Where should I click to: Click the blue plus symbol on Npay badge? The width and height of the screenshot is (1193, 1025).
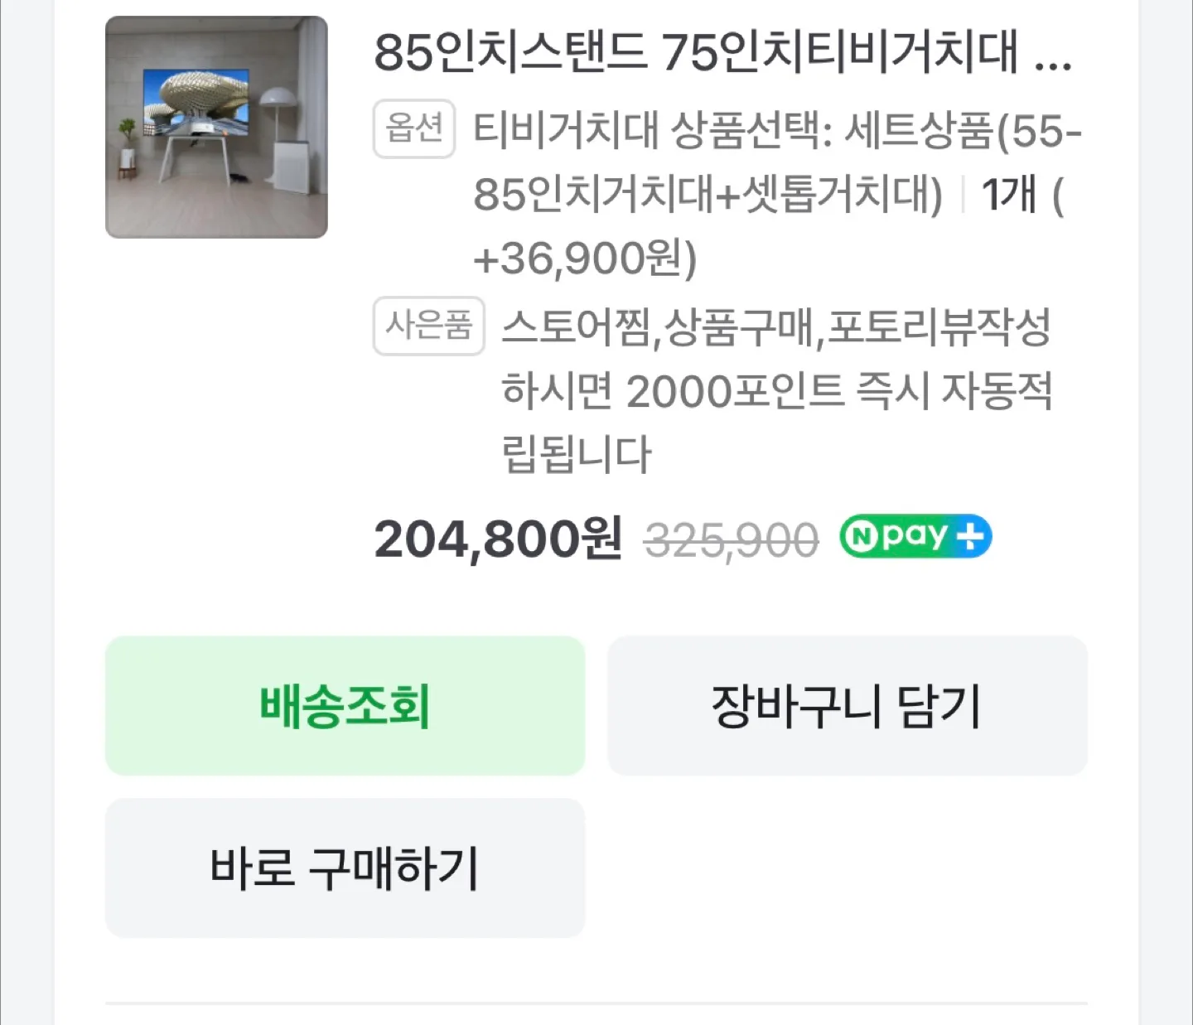click(969, 537)
